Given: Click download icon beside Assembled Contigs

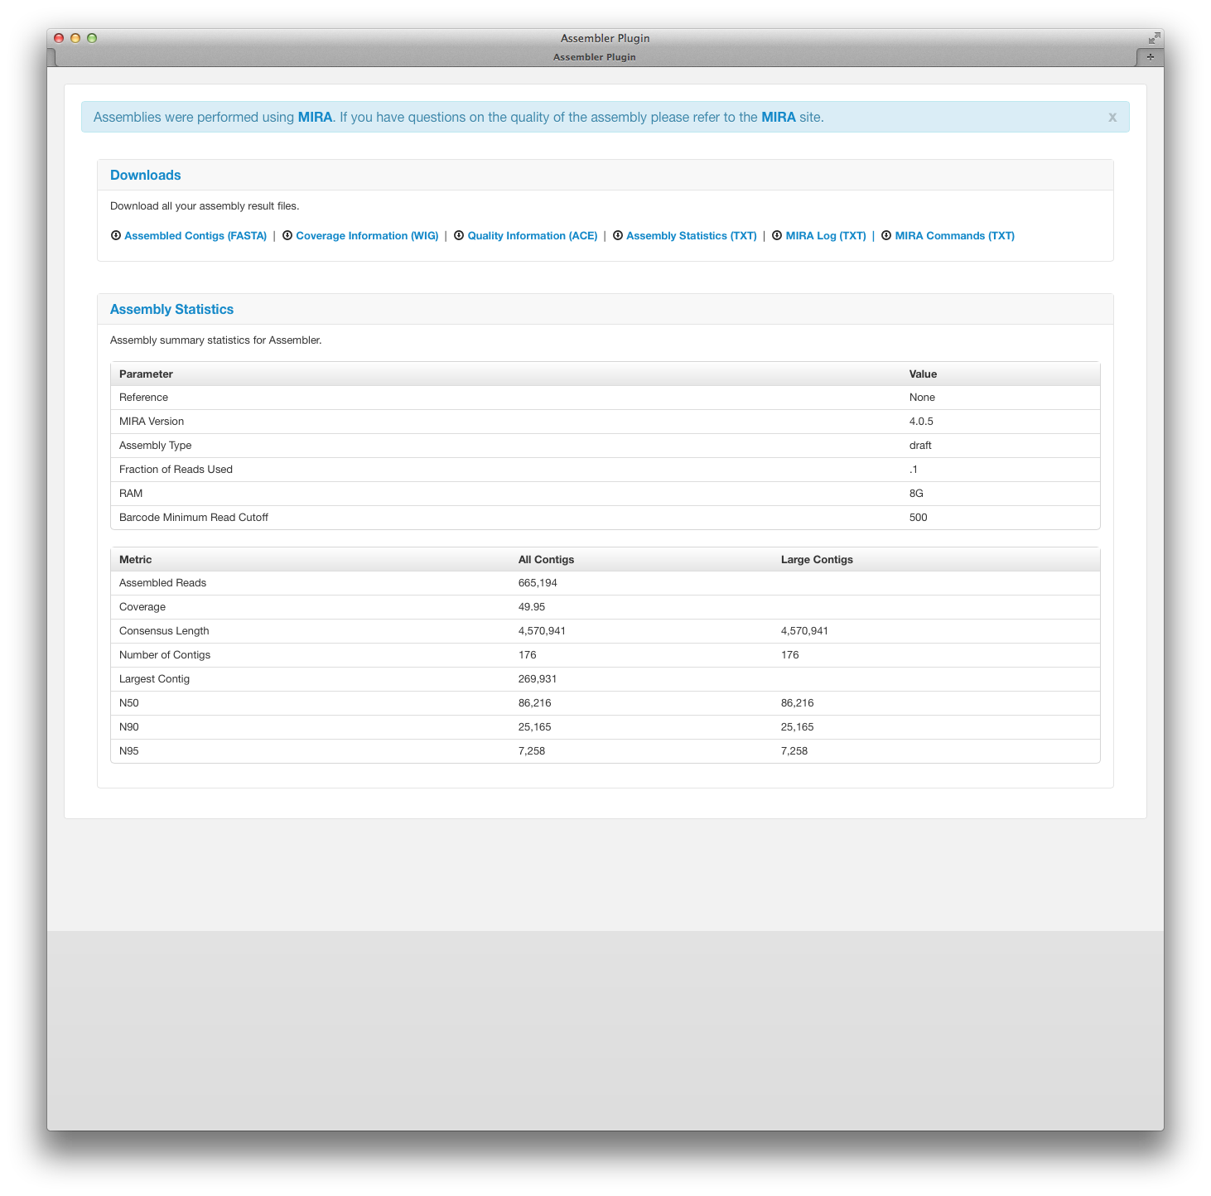Looking at the screenshot, I should pyautogui.click(x=116, y=235).
